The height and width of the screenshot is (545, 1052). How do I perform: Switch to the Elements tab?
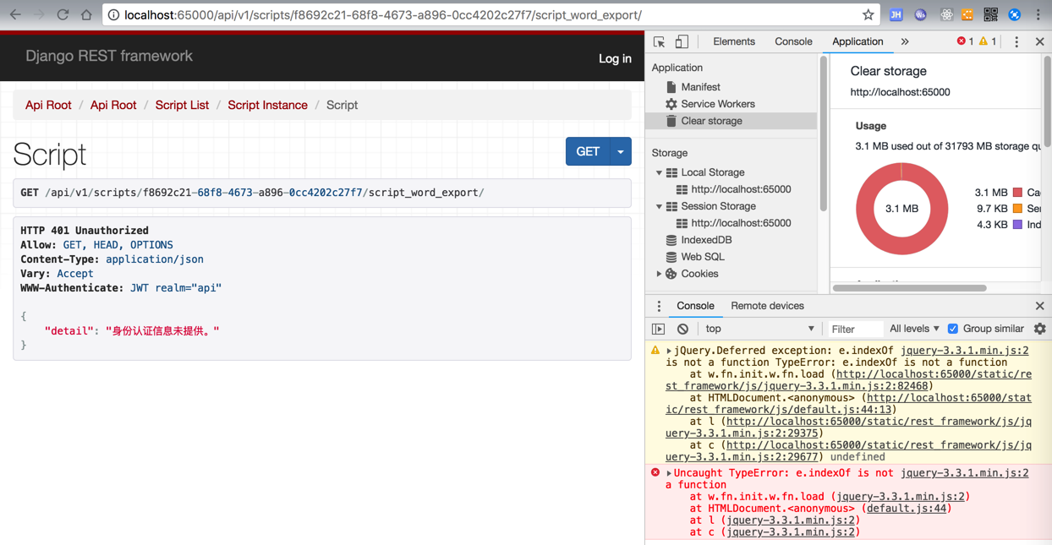(x=734, y=41)
